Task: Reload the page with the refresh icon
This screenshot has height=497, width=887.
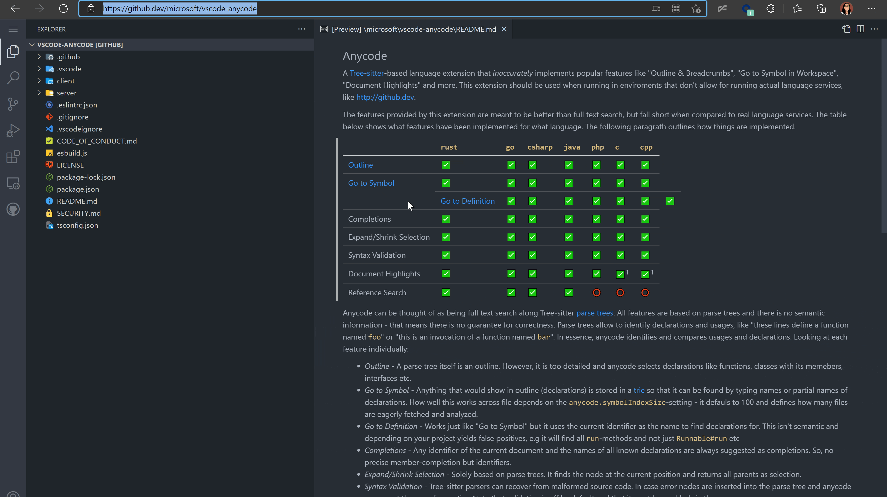Action: [63, 8]
